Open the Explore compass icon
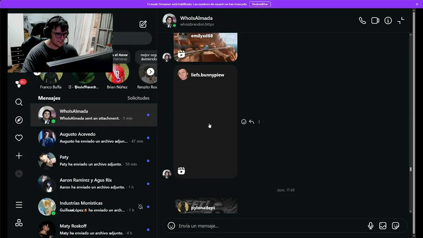This screenshot has height=238, width=423. pos(19,120)
